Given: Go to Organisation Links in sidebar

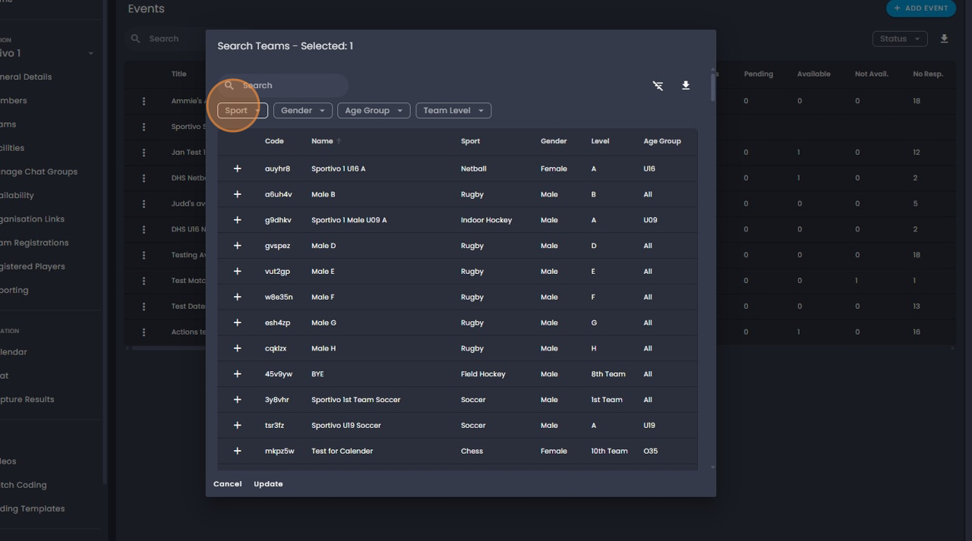Looking at the screenshot, I should [32, 219].
